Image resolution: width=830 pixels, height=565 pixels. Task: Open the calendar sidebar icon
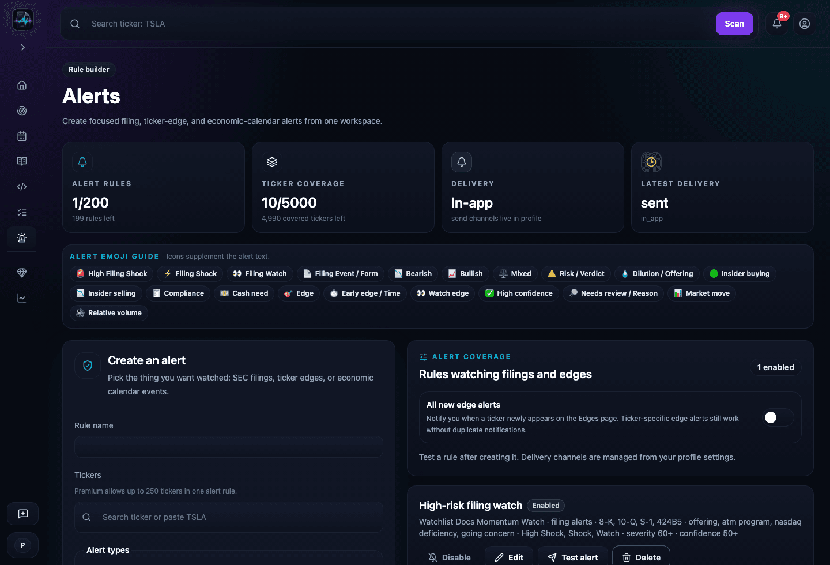pos(22,136)
